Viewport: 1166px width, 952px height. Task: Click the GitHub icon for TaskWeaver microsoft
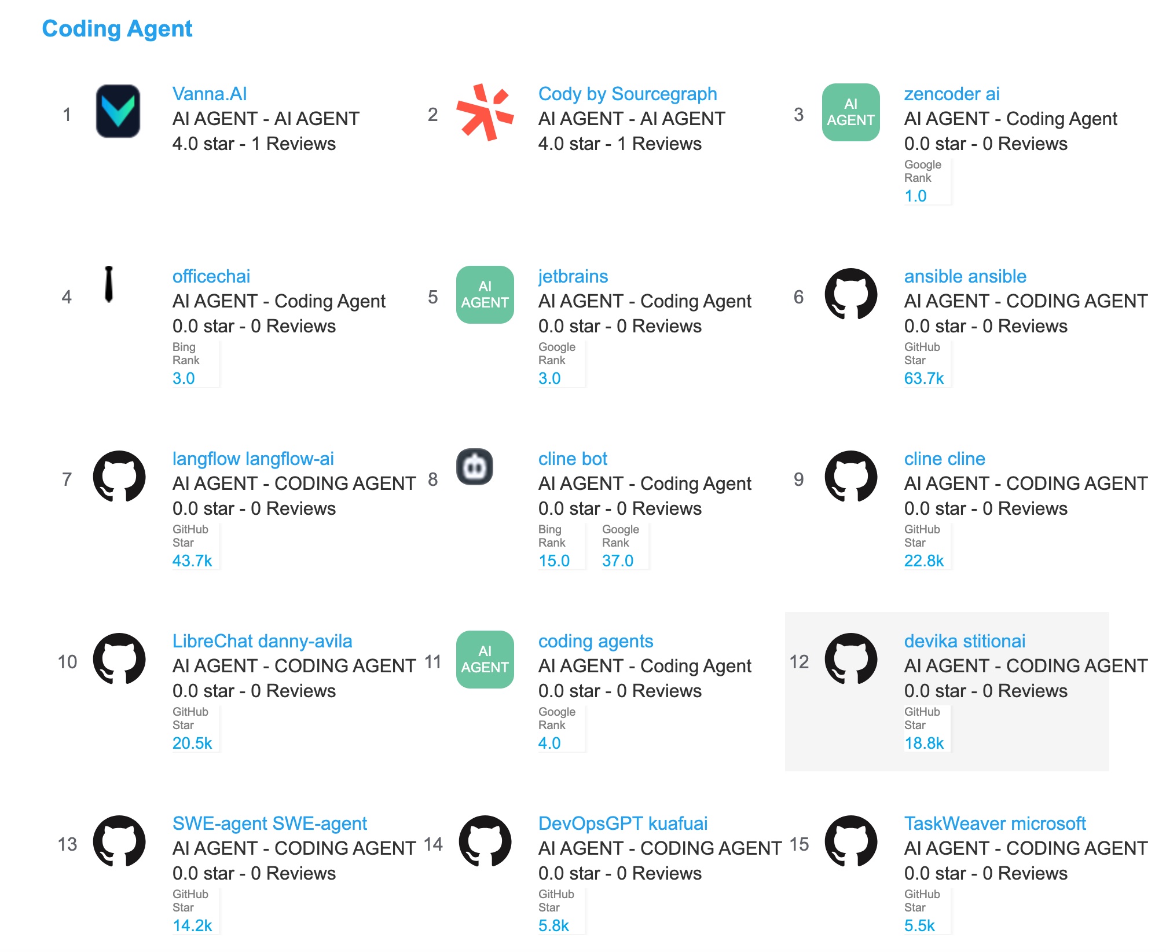[x=850, y=841]
